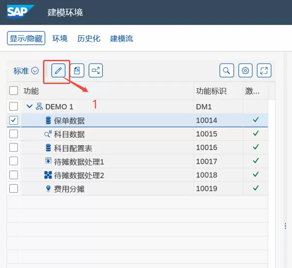This screenshot has width=292, height=268.
Task: Collapse the DEMO 1 tree node
Action: pos(29,106)
